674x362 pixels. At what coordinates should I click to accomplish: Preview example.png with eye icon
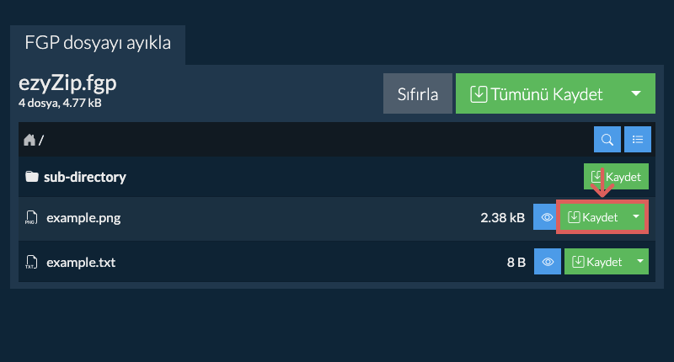(547, 218)
